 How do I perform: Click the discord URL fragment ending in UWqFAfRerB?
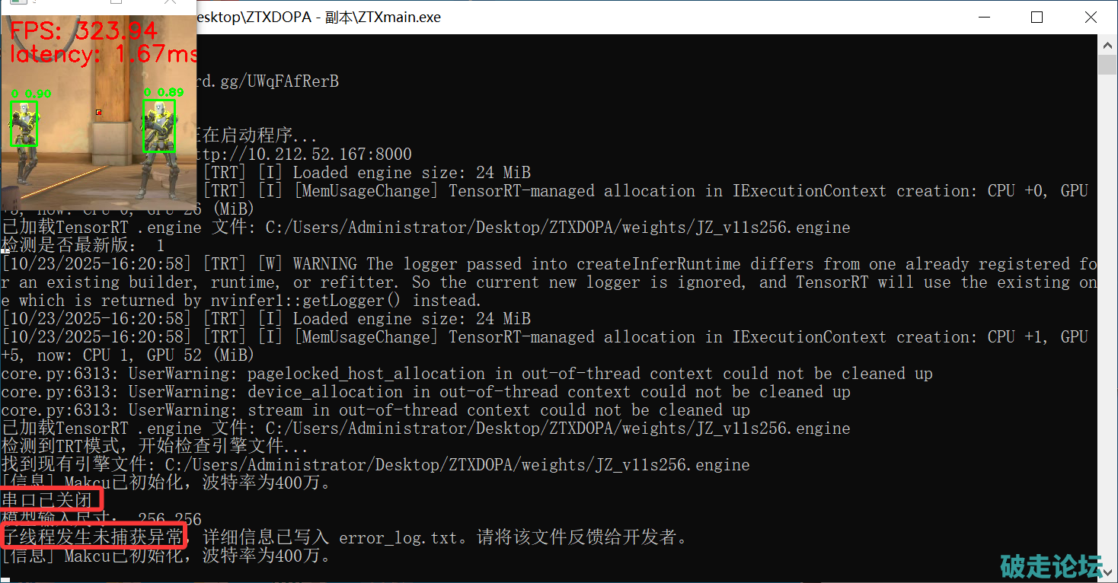tap(267, 81)
